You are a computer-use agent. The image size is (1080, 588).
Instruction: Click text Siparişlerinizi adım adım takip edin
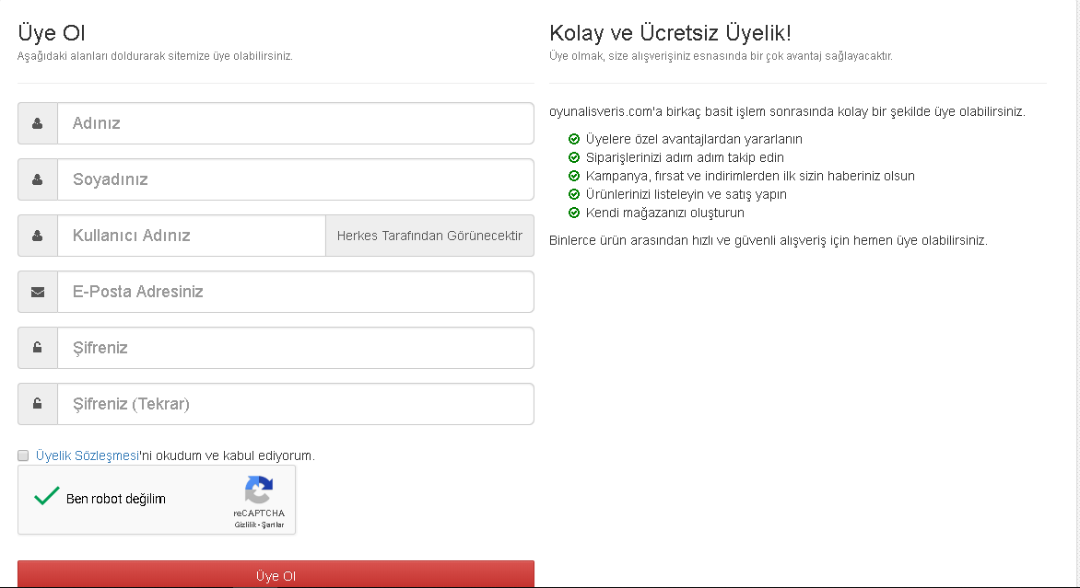[685, 157]
